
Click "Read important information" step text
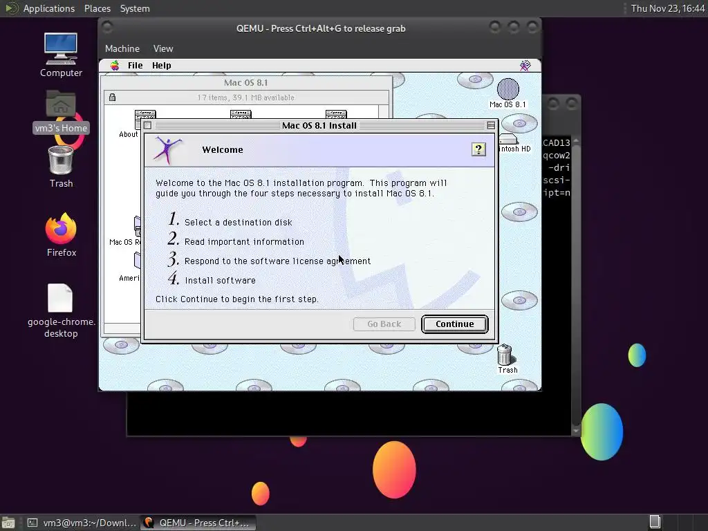coord(244,241)
